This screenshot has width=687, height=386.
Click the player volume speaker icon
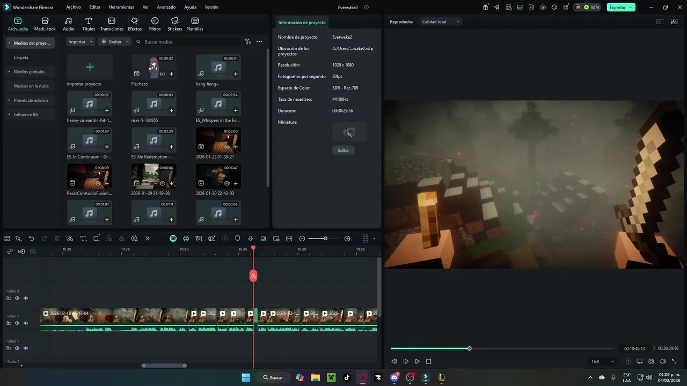[x=662, y=361]
